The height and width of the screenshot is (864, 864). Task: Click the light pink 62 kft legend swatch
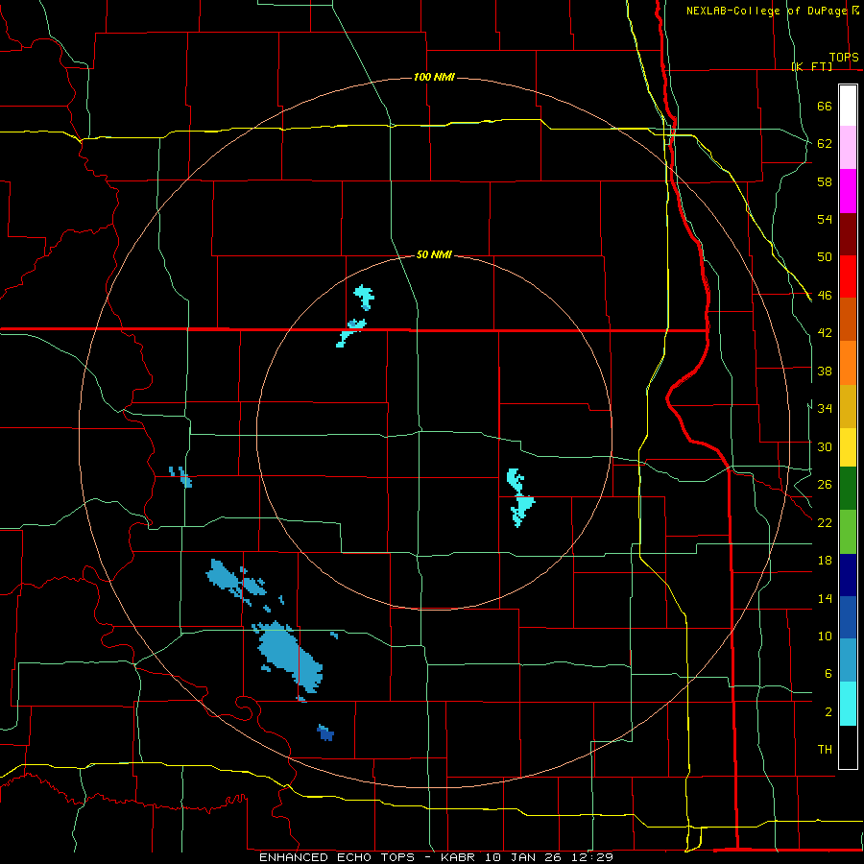(848, 147)
